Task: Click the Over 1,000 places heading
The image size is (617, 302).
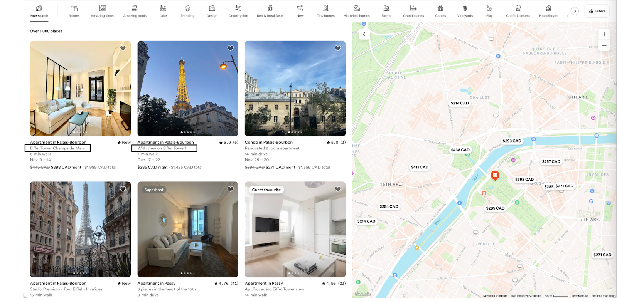Action: 46,31
